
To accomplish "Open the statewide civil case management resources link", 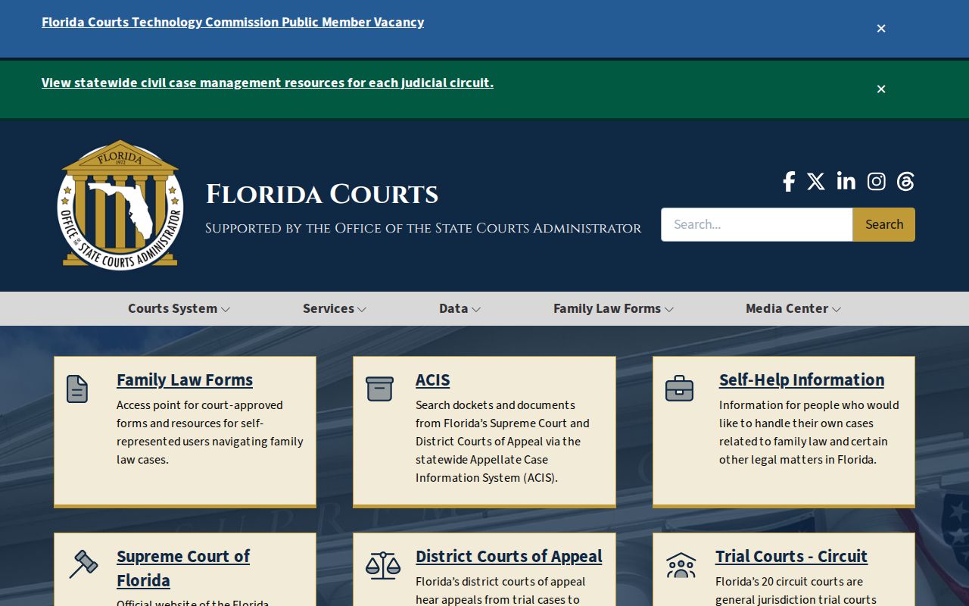I will point(267,83).
